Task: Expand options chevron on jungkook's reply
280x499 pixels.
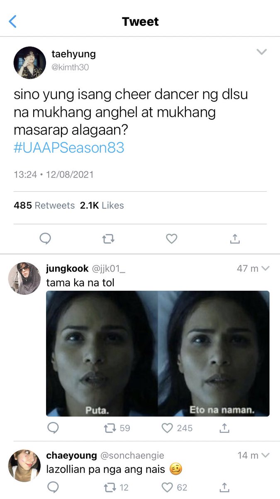Action: [265, 269]
